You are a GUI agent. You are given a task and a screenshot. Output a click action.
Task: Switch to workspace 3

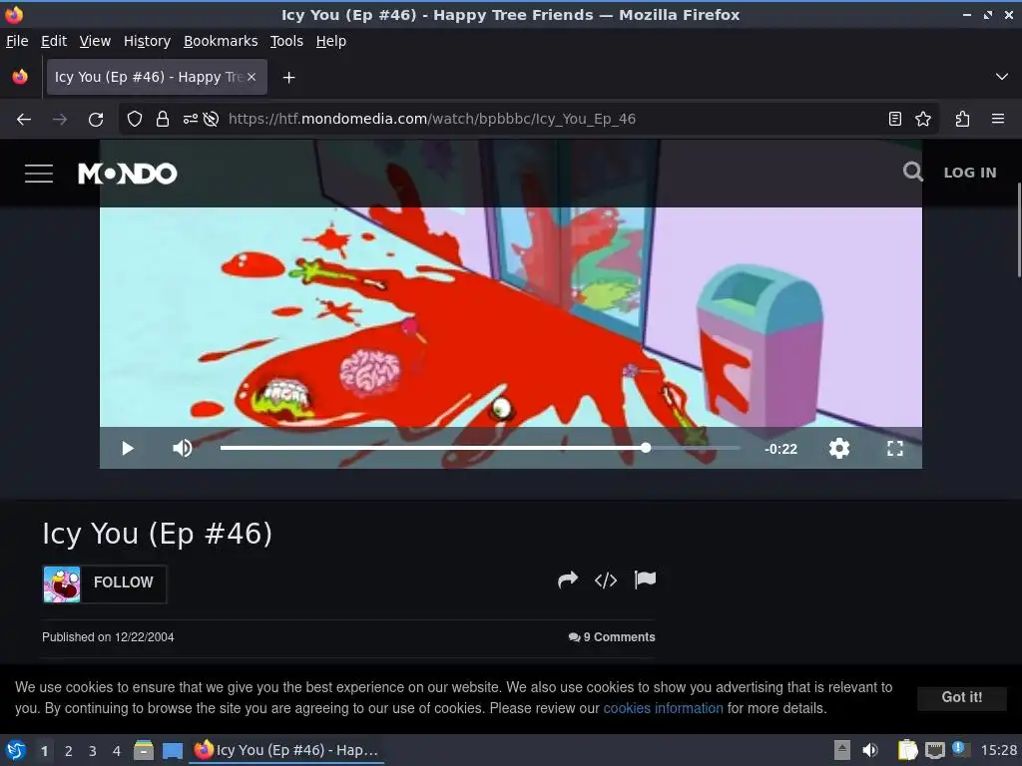(93, 751)
